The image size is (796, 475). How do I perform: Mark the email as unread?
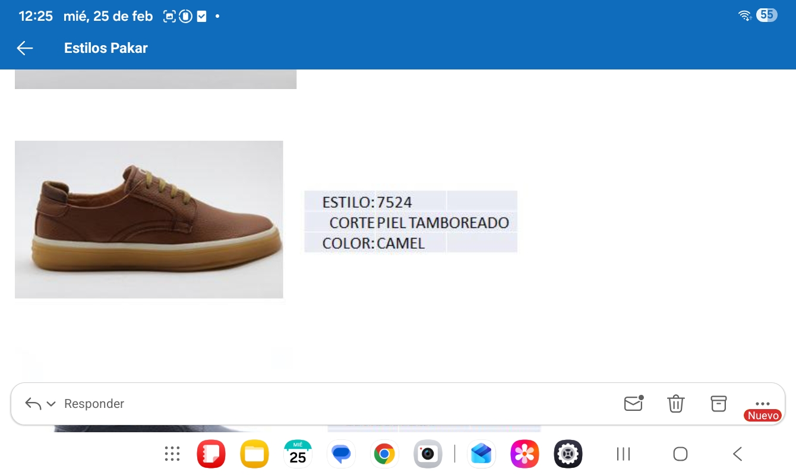[x=633, y=404]
